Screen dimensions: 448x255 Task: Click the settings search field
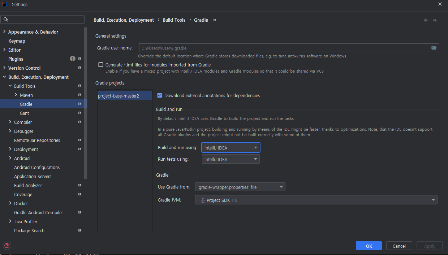(x=43, y=20)
